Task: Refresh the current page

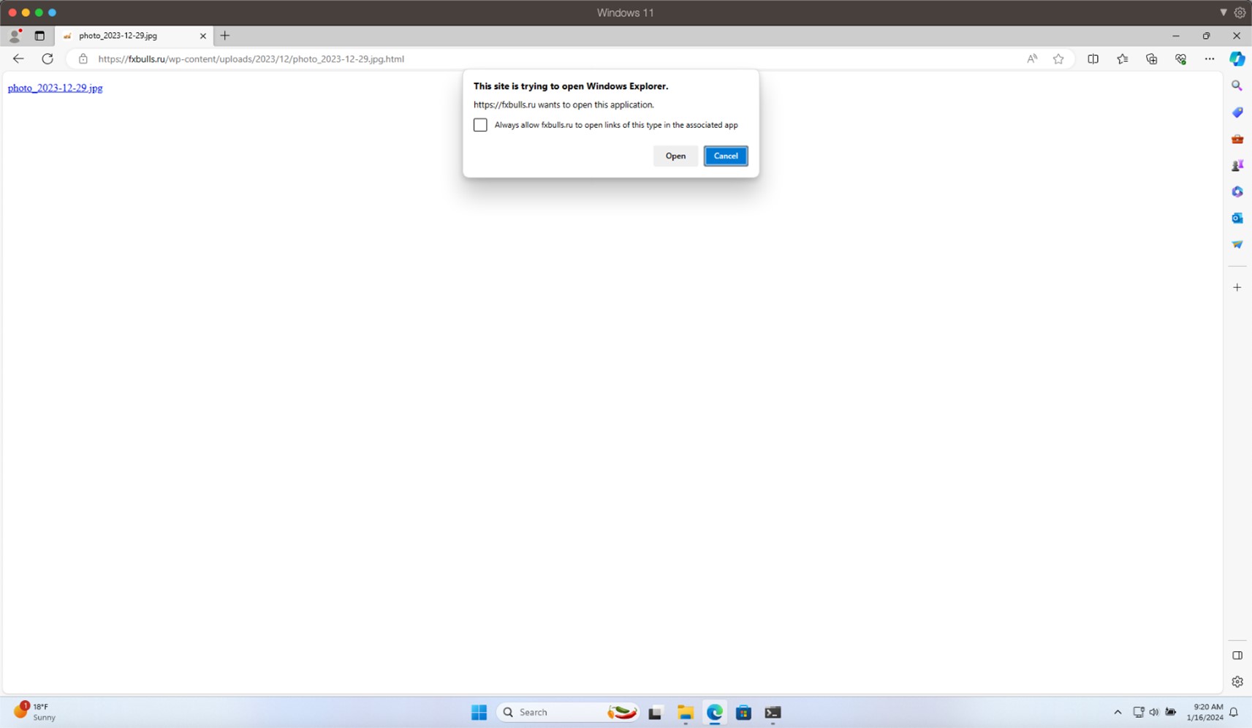Action: (x=48, y=58)
